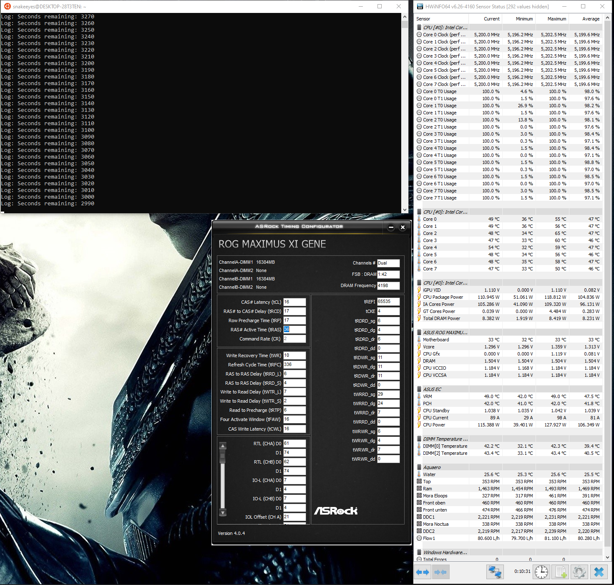Select the CPU Package Power row

click(508, 297)
